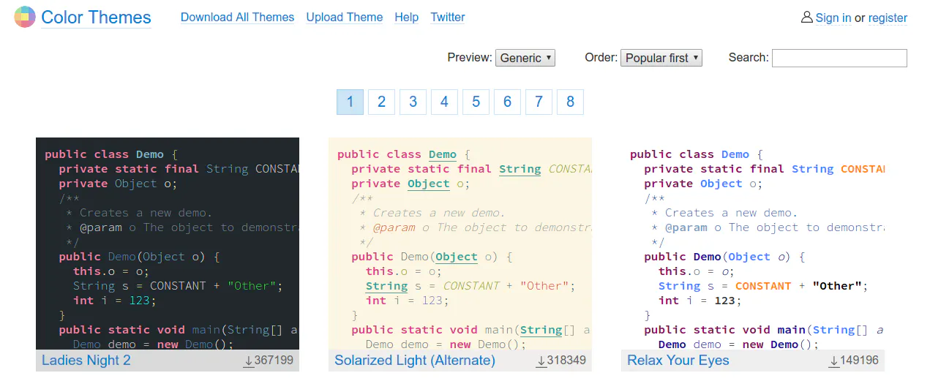Open the Help page link

(x=407, y=18)
